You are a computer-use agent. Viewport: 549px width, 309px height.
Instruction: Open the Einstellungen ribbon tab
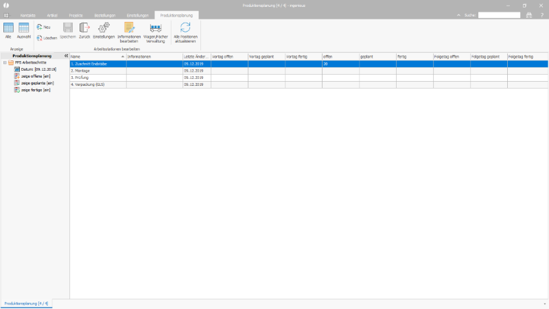138,15
